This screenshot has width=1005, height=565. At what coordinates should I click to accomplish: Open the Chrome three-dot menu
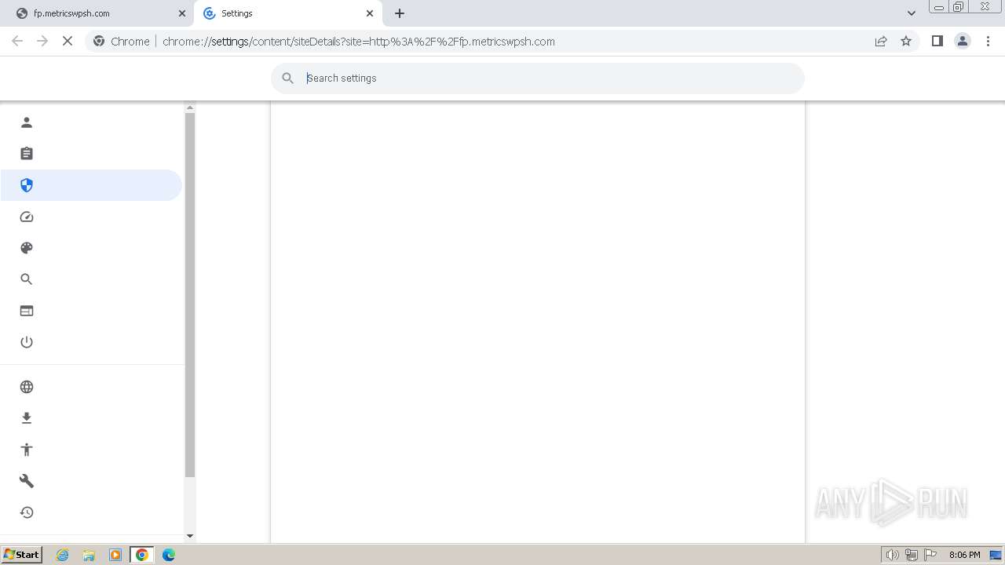tap(989, 42)
